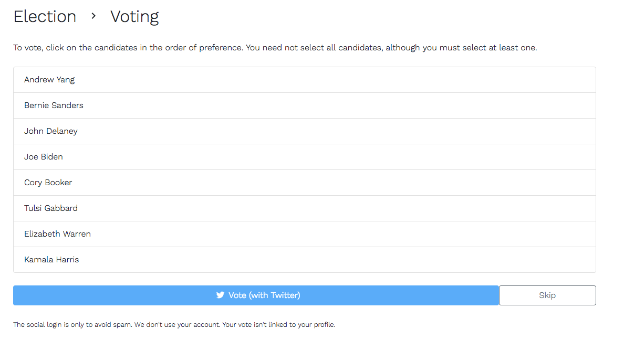Select the candidate listed above Elizabeth Warren

(51, 208)
